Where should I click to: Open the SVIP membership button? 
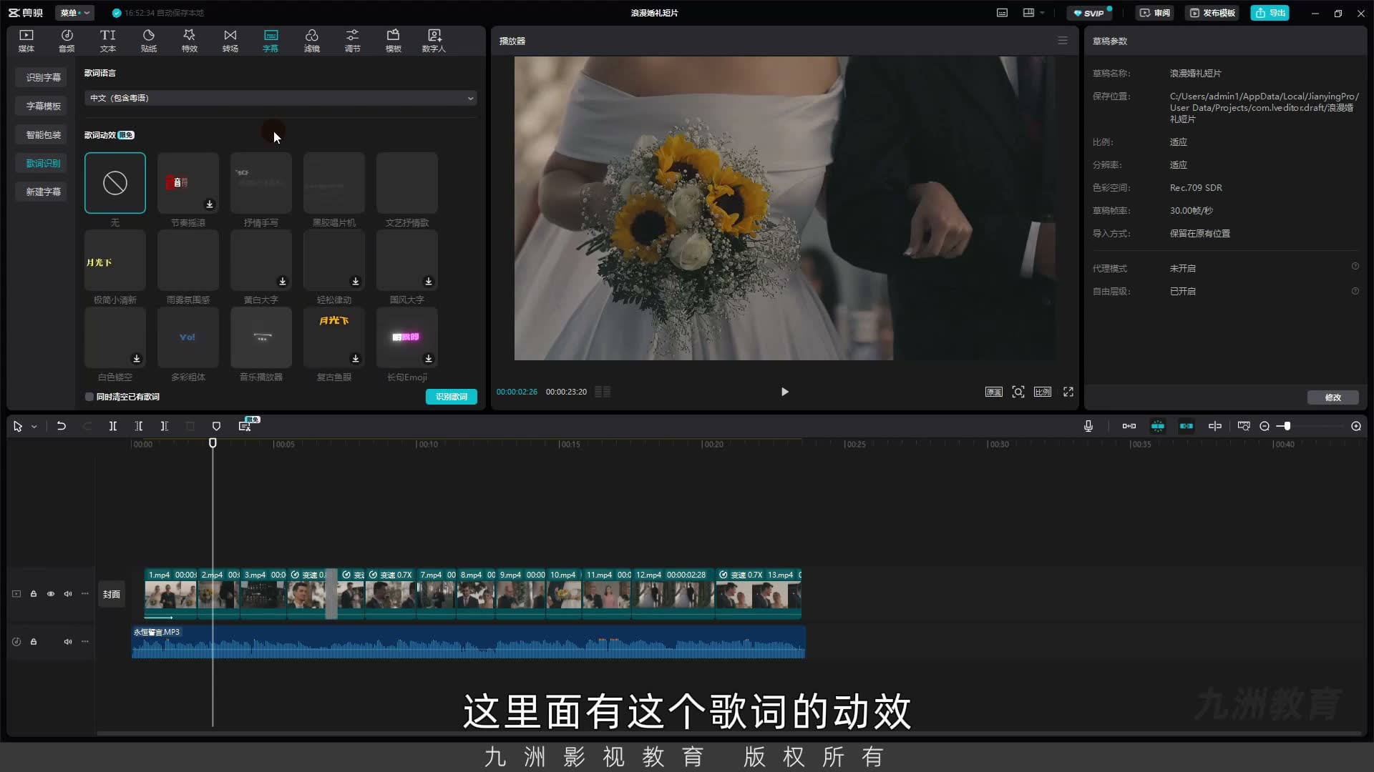coord(1089,13)
